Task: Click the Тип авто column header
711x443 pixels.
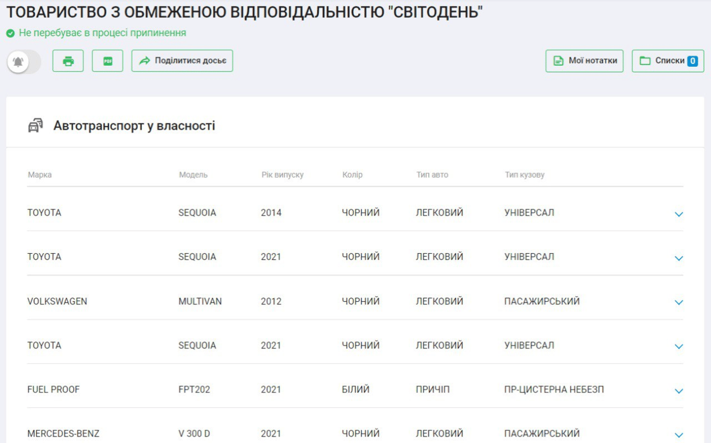Action: tap(432, 175)
